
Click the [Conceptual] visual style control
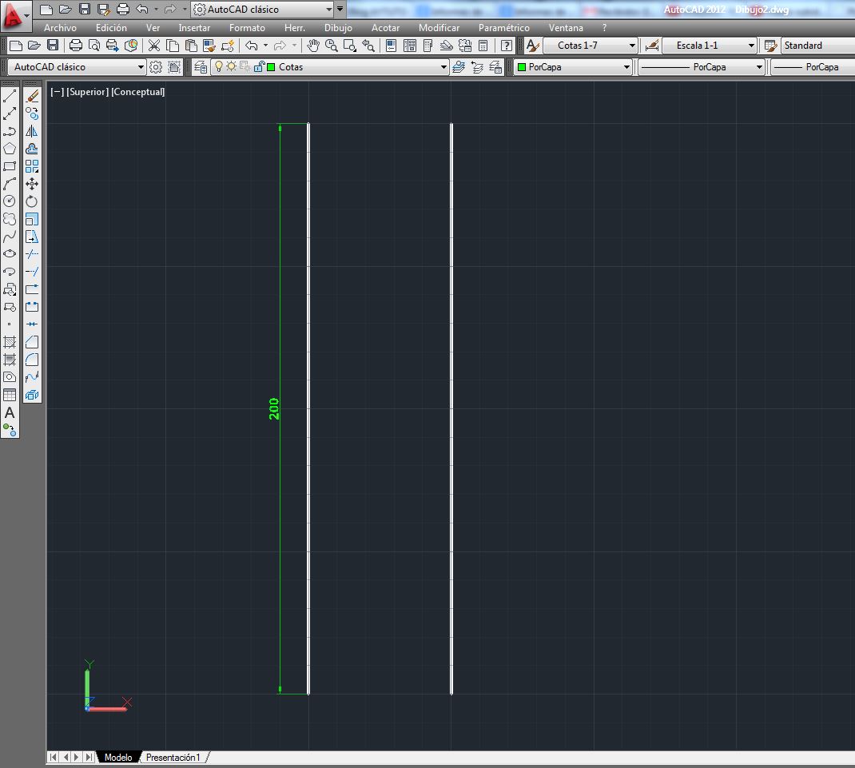point(138,91)
